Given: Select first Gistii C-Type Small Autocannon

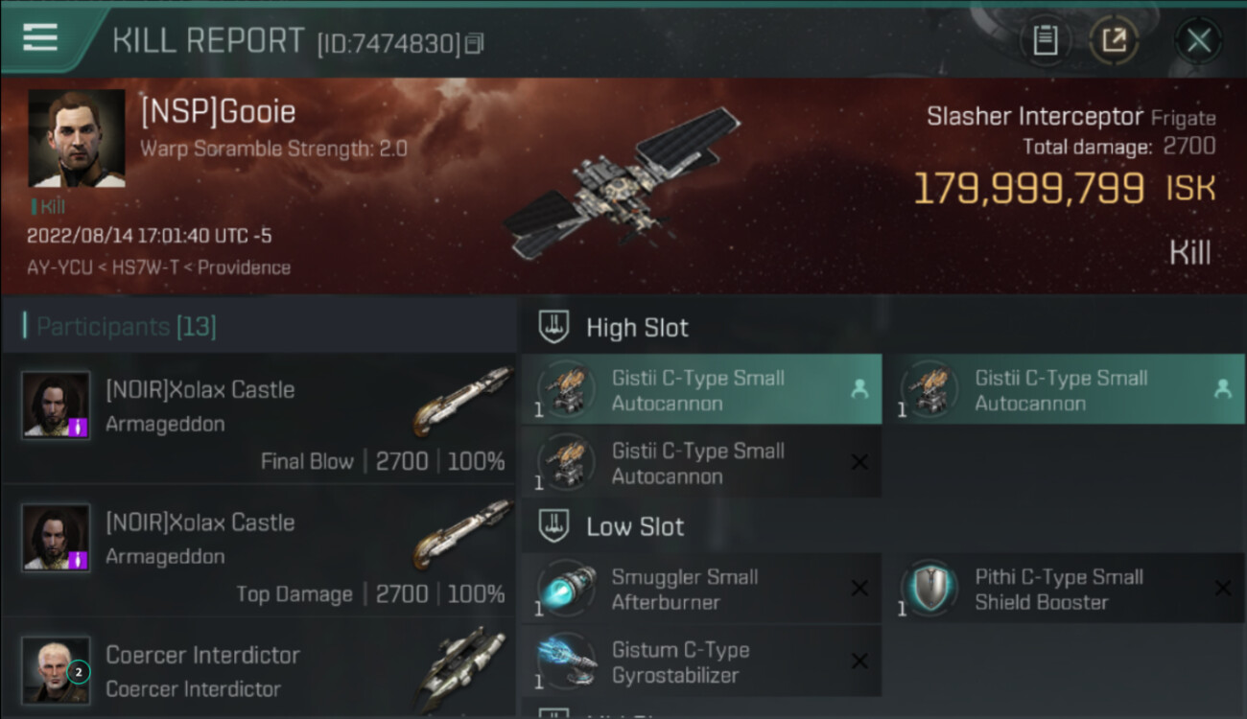Looking at the screenshot, I should tap(701, 389).
